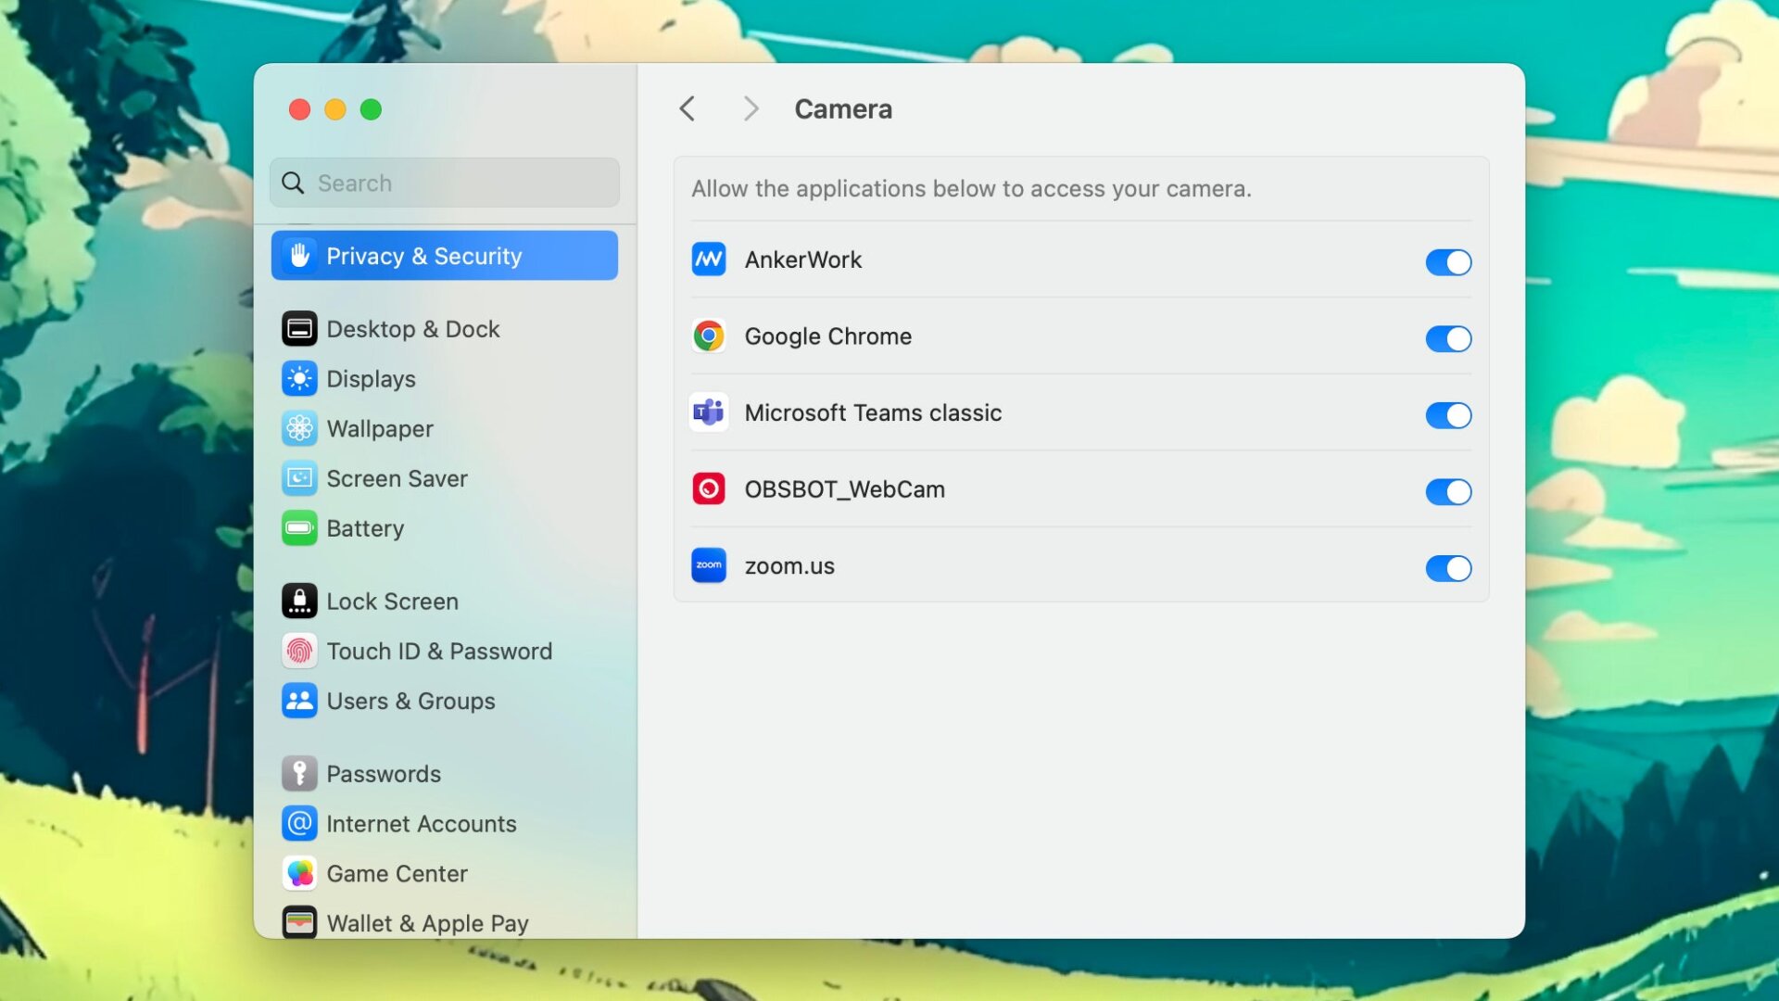Open Desktop & Dock settings
The image size is (1779, 1001).
click(445, 329)
